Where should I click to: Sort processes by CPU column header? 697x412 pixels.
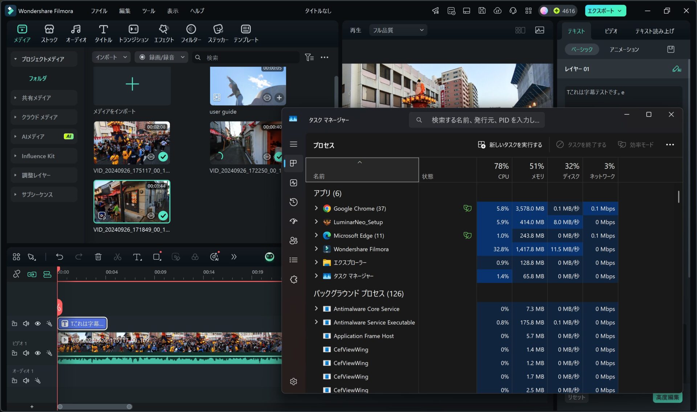point(494,170)
